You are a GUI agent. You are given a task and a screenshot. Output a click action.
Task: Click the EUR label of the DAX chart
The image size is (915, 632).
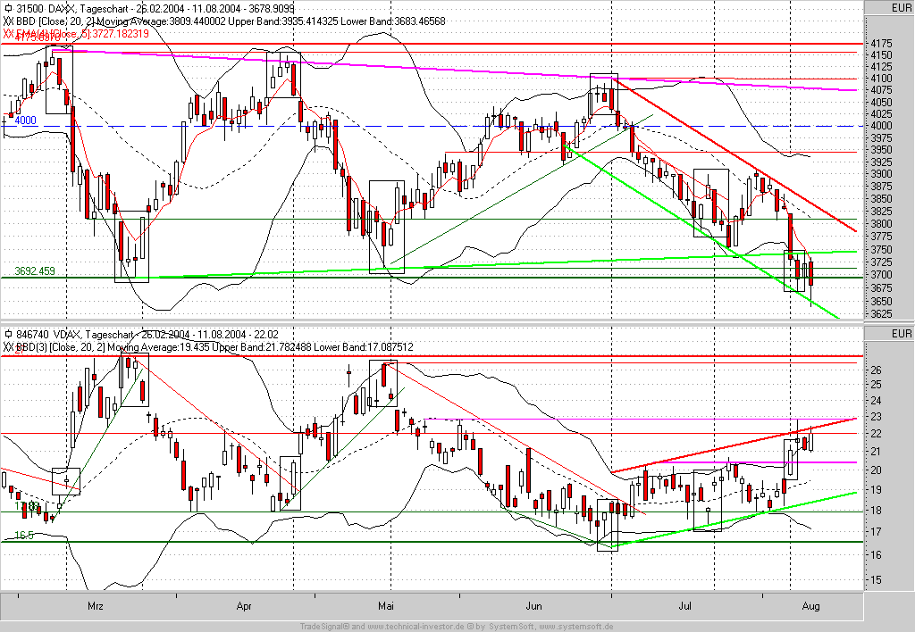[x=901, y=7]
